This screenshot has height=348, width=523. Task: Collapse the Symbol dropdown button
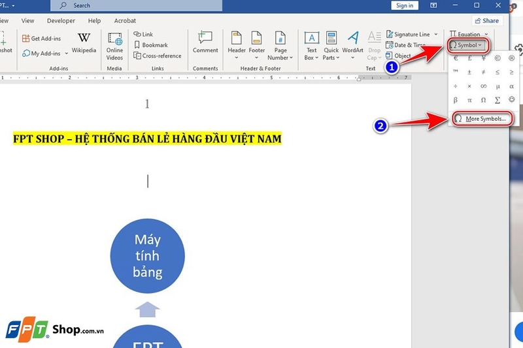click(x=467, y=45)
